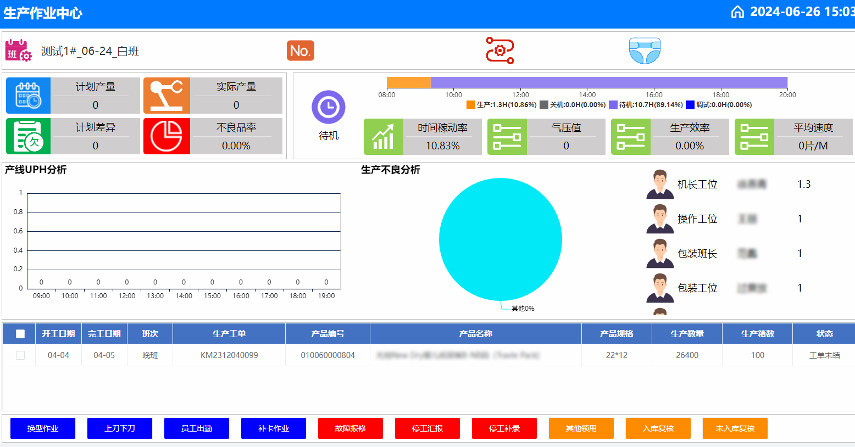
Task: Click the purple standby segment of timeline bar
Action: tap(609, 82)
